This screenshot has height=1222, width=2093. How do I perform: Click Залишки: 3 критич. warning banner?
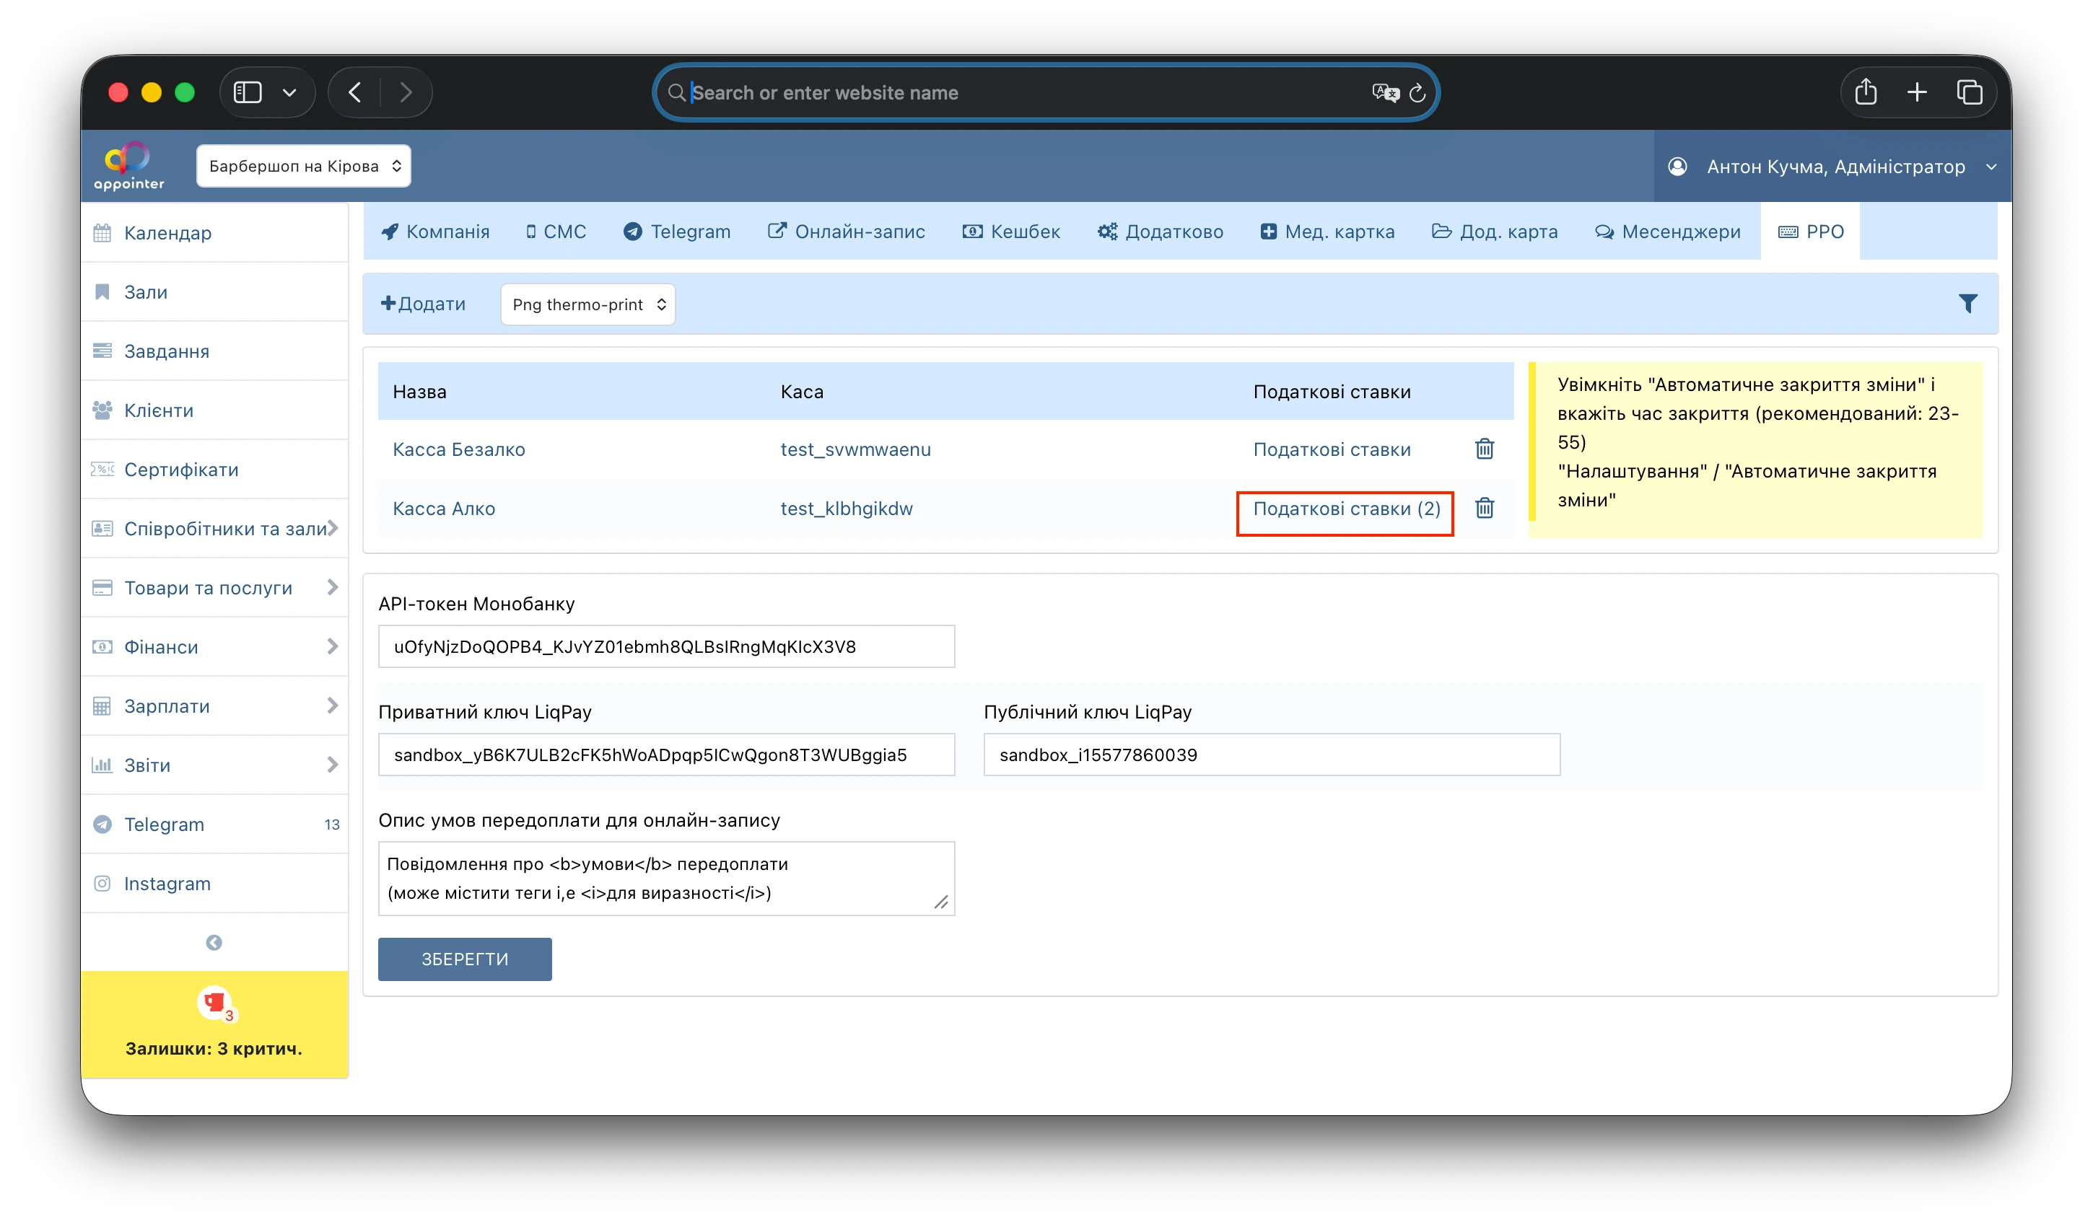pyautogui.click(x=214, y=1024)
